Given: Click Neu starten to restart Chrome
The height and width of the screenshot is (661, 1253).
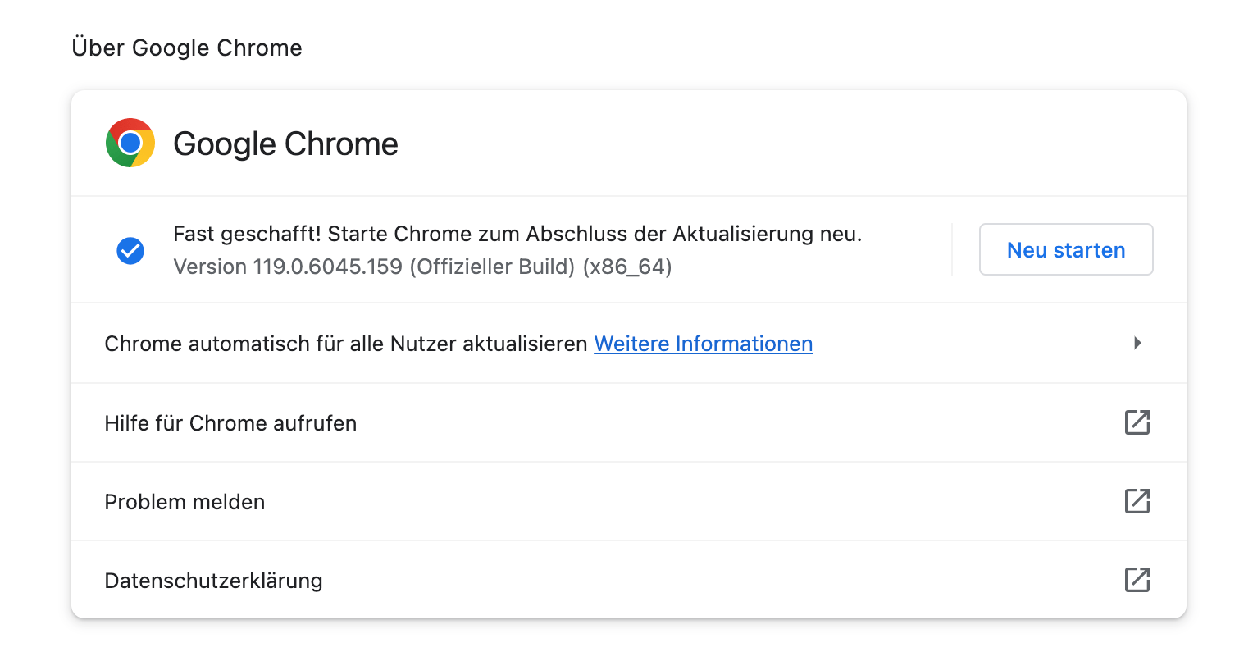Looking at the screenshot, I should 1066,249.
